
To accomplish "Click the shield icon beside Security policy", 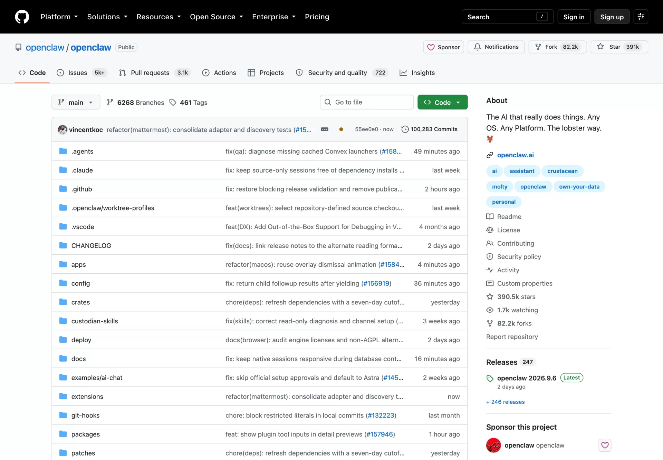I will point(490,257).
